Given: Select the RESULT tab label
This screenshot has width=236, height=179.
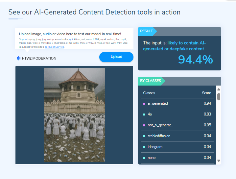Looking at the screenshot, I should [146, 31].
